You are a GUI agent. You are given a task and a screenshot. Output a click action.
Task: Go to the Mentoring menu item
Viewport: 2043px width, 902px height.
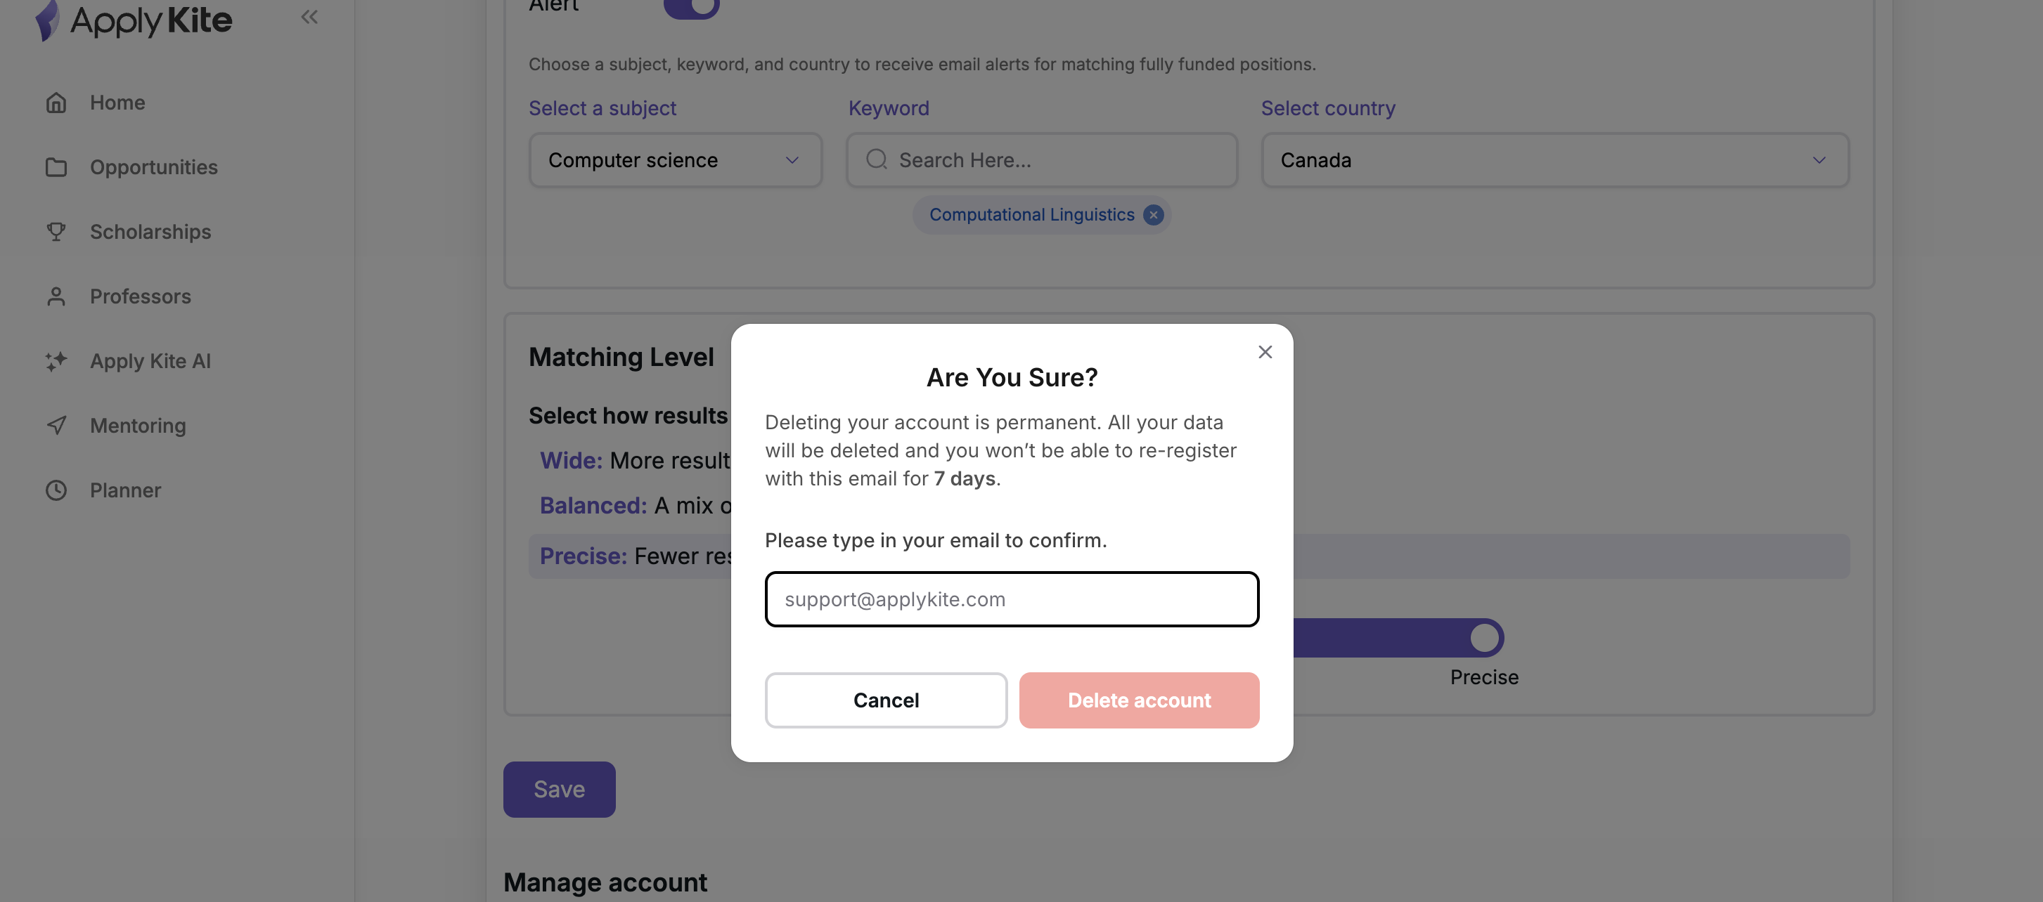138,426
